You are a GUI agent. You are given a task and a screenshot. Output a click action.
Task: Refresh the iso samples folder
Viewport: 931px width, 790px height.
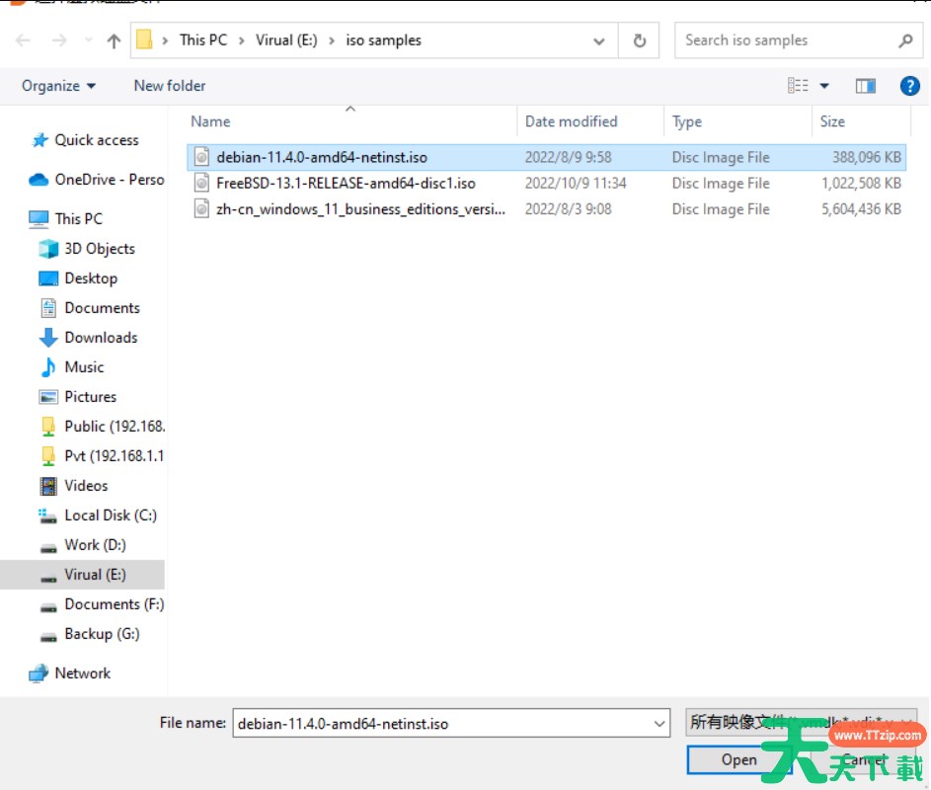pos(640,40)
